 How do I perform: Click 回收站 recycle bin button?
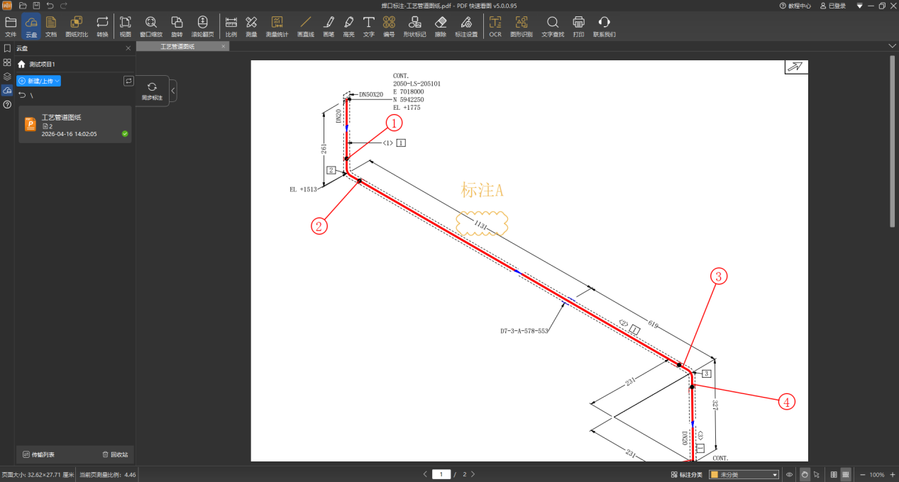click(x=115, y=454)
